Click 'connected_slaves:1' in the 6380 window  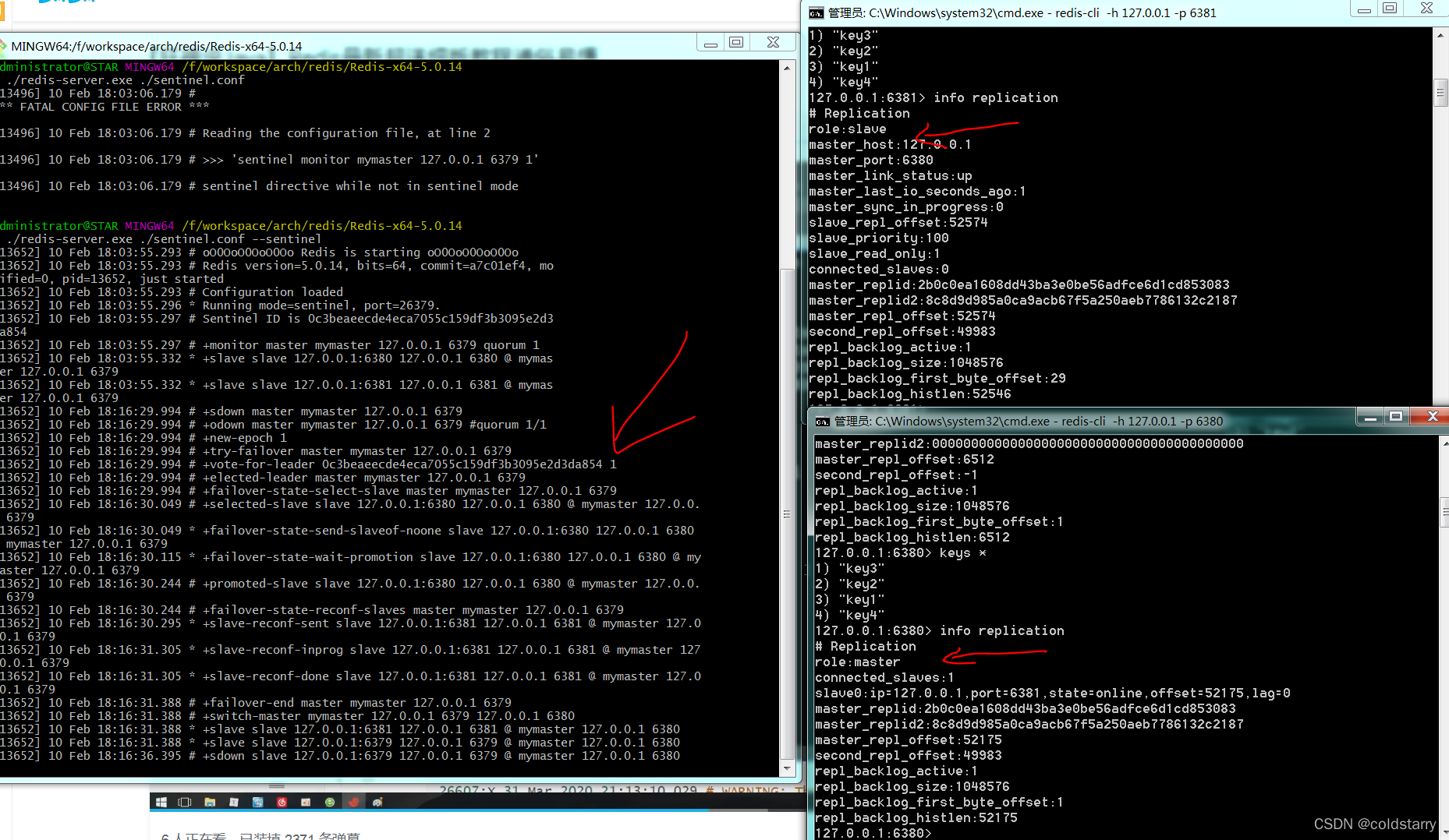point(885,678)
